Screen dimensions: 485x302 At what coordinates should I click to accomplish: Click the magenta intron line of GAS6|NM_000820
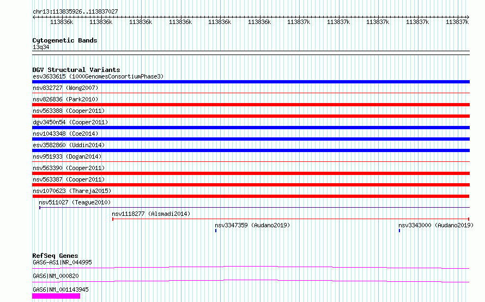coord(251,281)
